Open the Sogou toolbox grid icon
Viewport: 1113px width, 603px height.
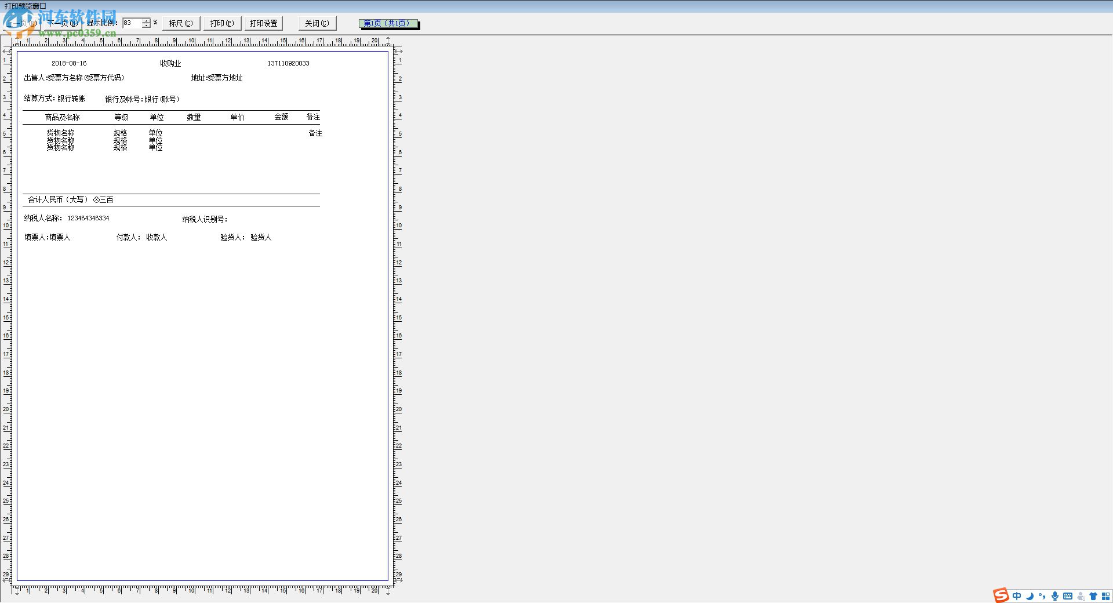coord(1106,596)
